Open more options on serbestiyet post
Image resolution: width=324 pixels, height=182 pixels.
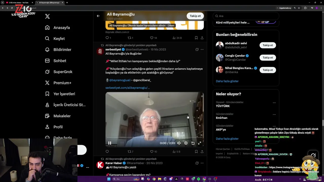click(202, 49)
